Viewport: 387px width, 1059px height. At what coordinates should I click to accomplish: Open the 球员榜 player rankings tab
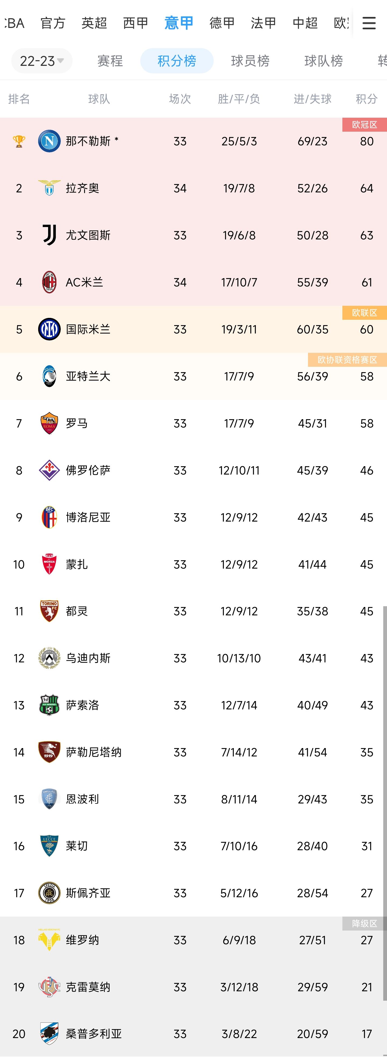(250, 61)
